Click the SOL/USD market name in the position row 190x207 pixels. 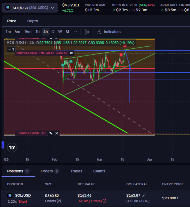pyautogui.click(x=23, y=195)
